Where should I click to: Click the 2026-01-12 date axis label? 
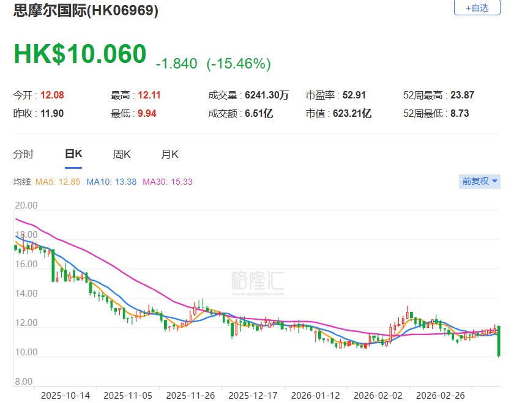(315, 396)
